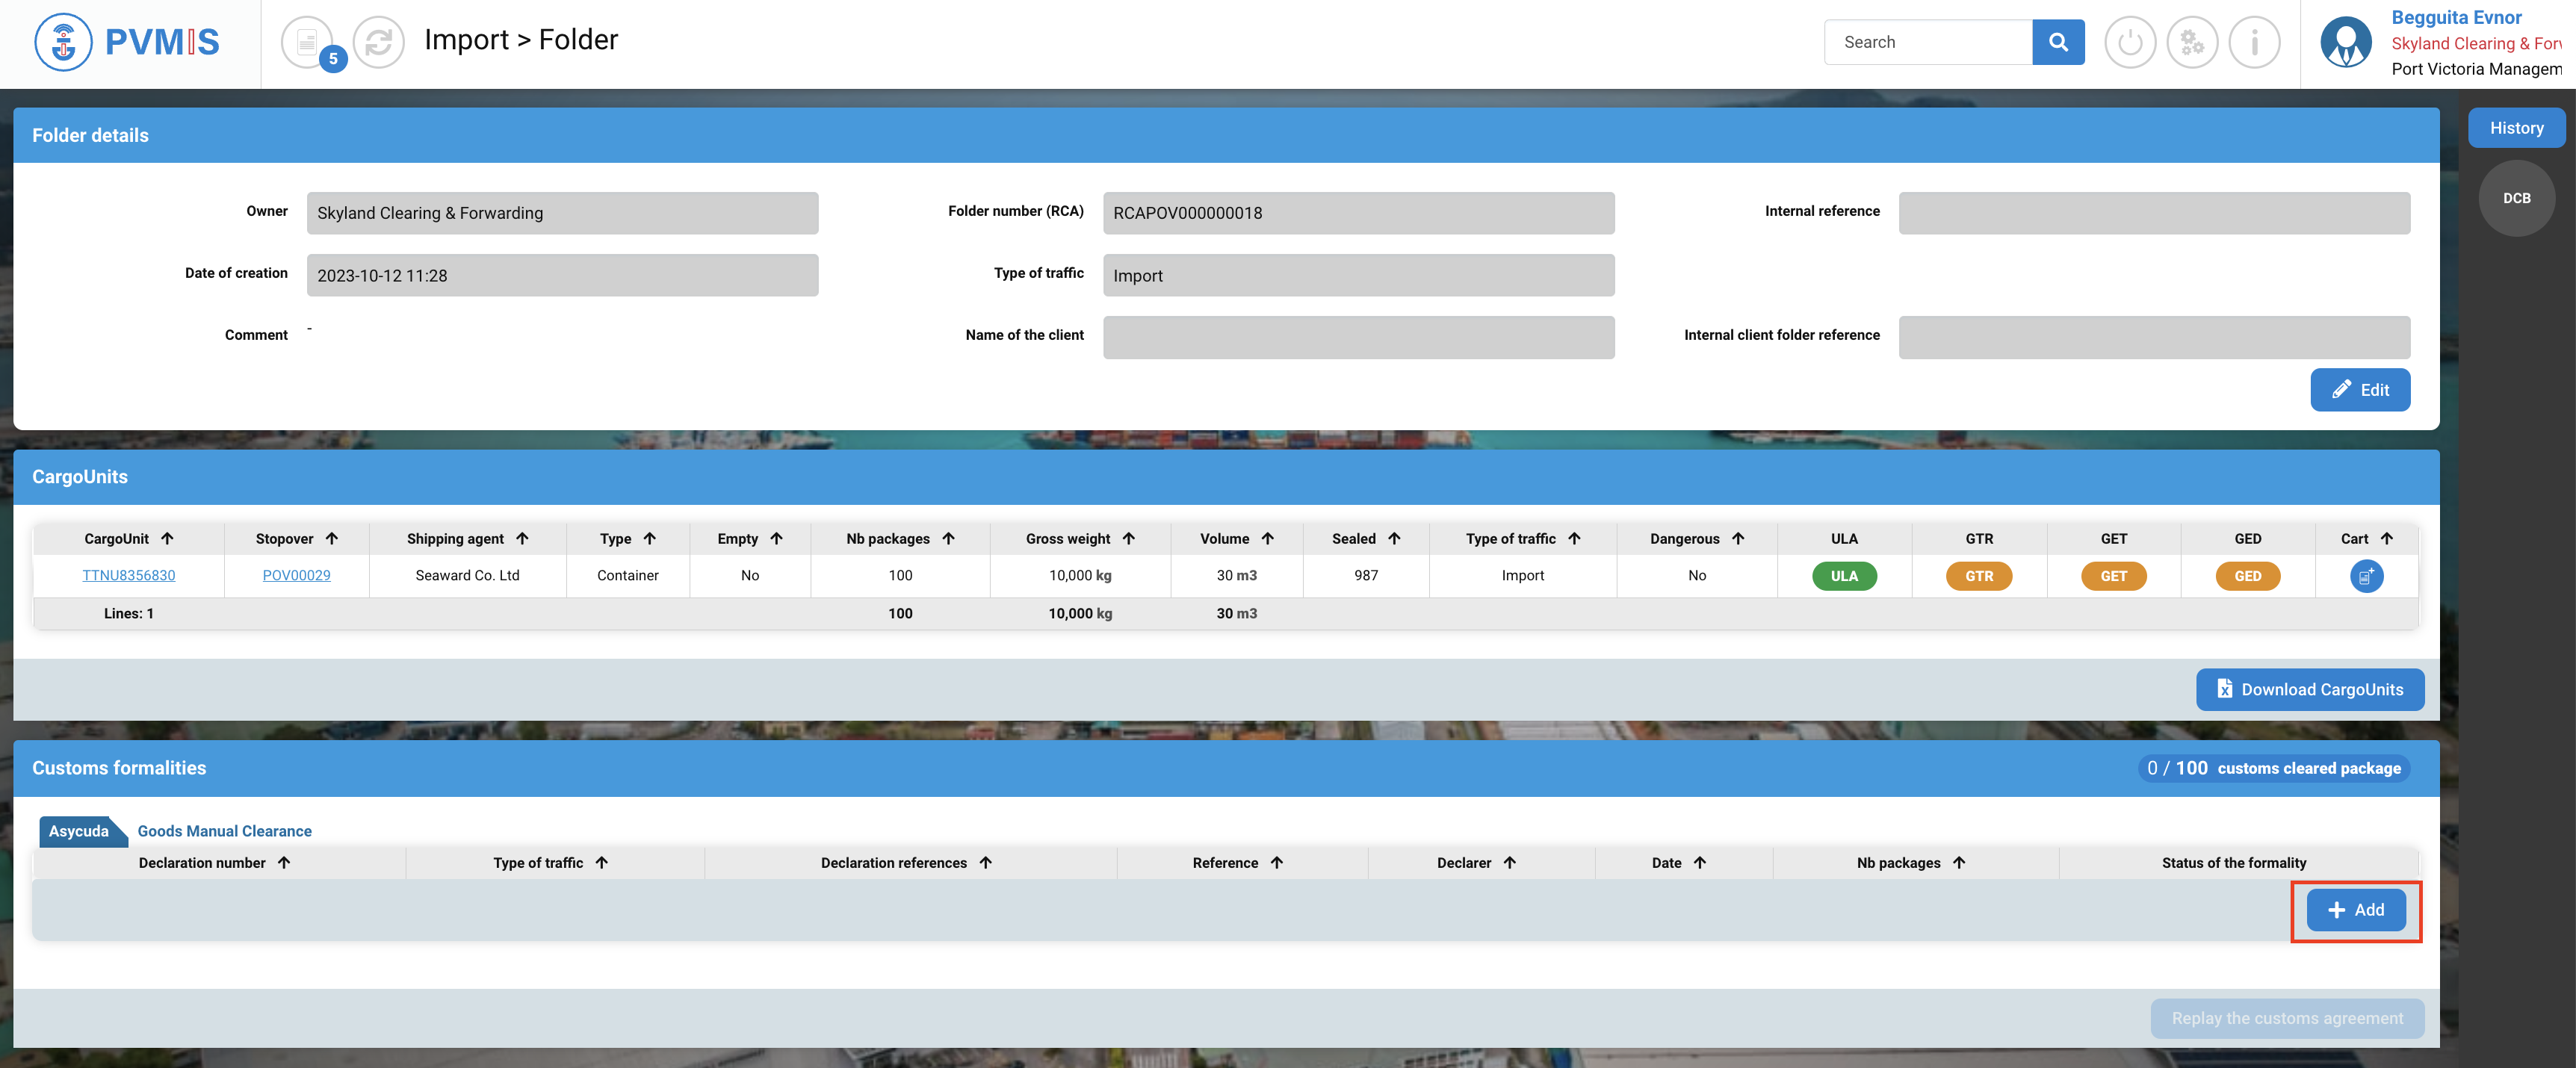2576x1068 pixels.
Task: Click the Lines: 1 summary text
Action: [x=129, y=613]
